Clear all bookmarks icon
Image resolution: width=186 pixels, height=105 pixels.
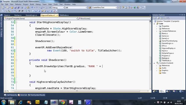(54, 11)
